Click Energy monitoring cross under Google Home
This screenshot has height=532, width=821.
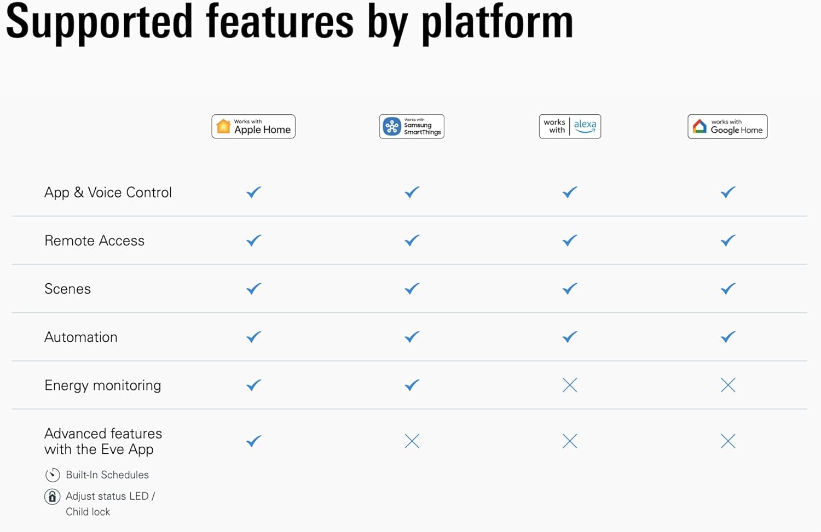click(728, 385)
